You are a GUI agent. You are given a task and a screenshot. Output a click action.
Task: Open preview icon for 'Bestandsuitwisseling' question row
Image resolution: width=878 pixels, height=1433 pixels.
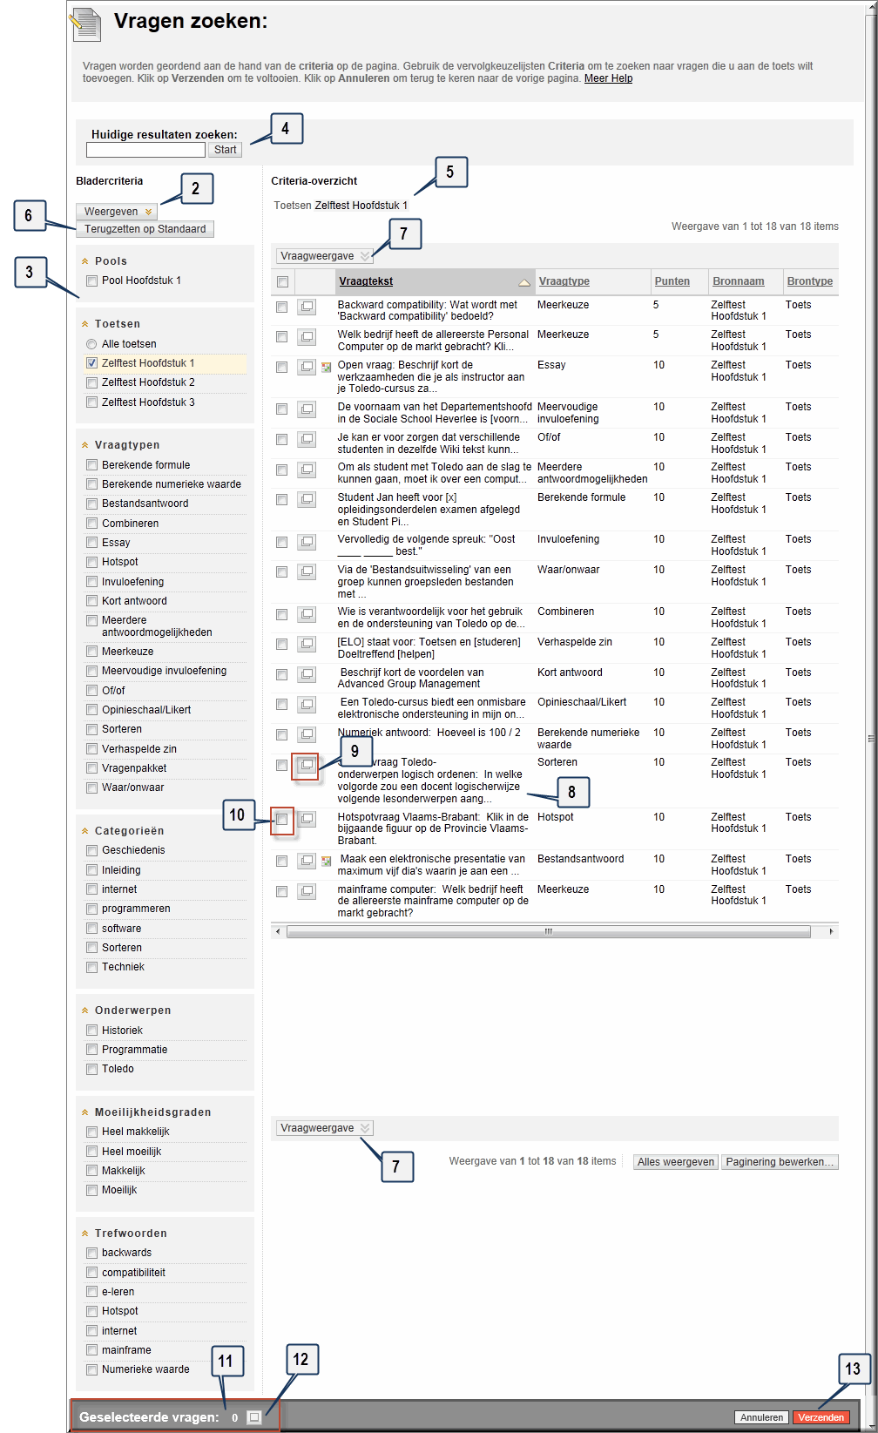[x=307, y=571]
